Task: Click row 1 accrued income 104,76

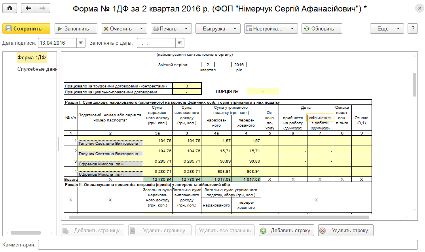Action: [158, 140]
